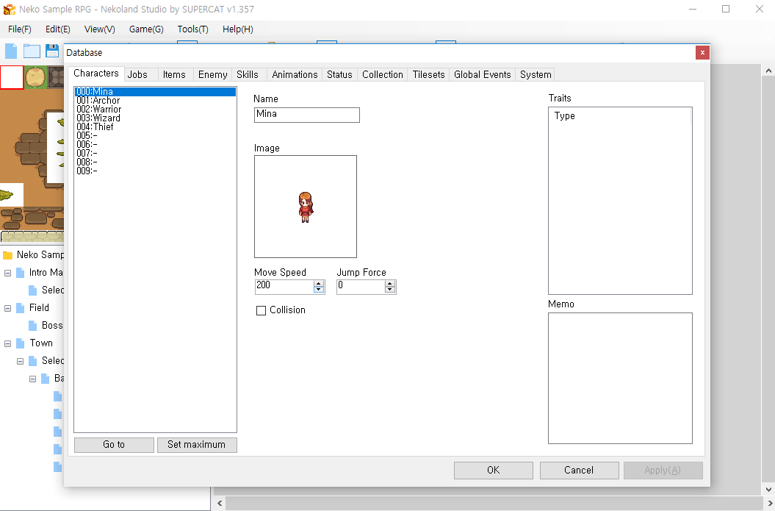Select the round sand tile in palette
Viewport: 775px width, 511px height.
[35, 77]
